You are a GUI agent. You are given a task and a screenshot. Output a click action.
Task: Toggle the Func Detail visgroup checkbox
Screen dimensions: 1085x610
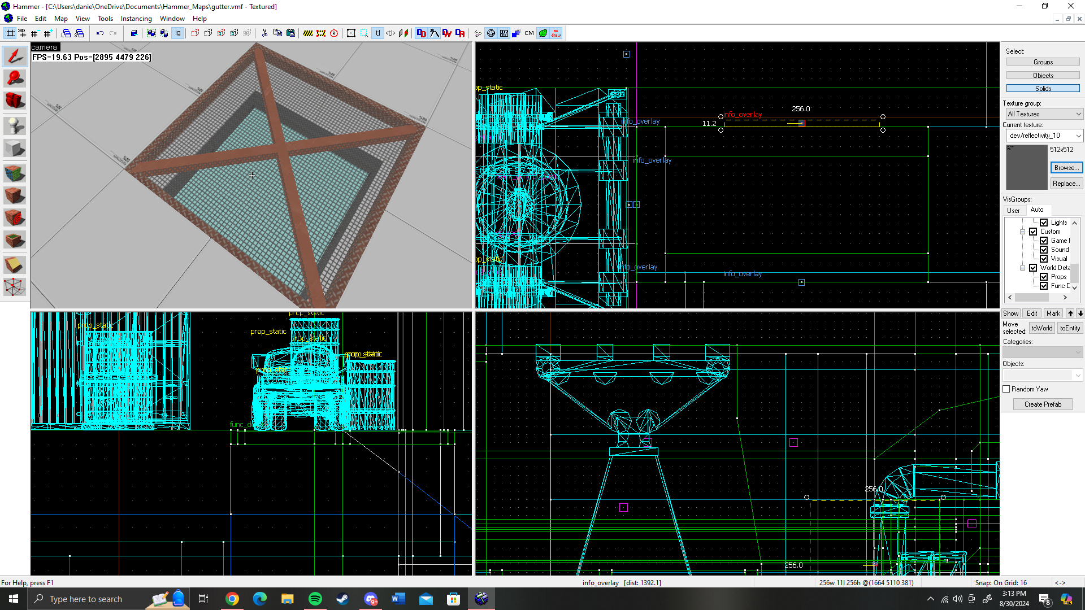pos(1044,286)
